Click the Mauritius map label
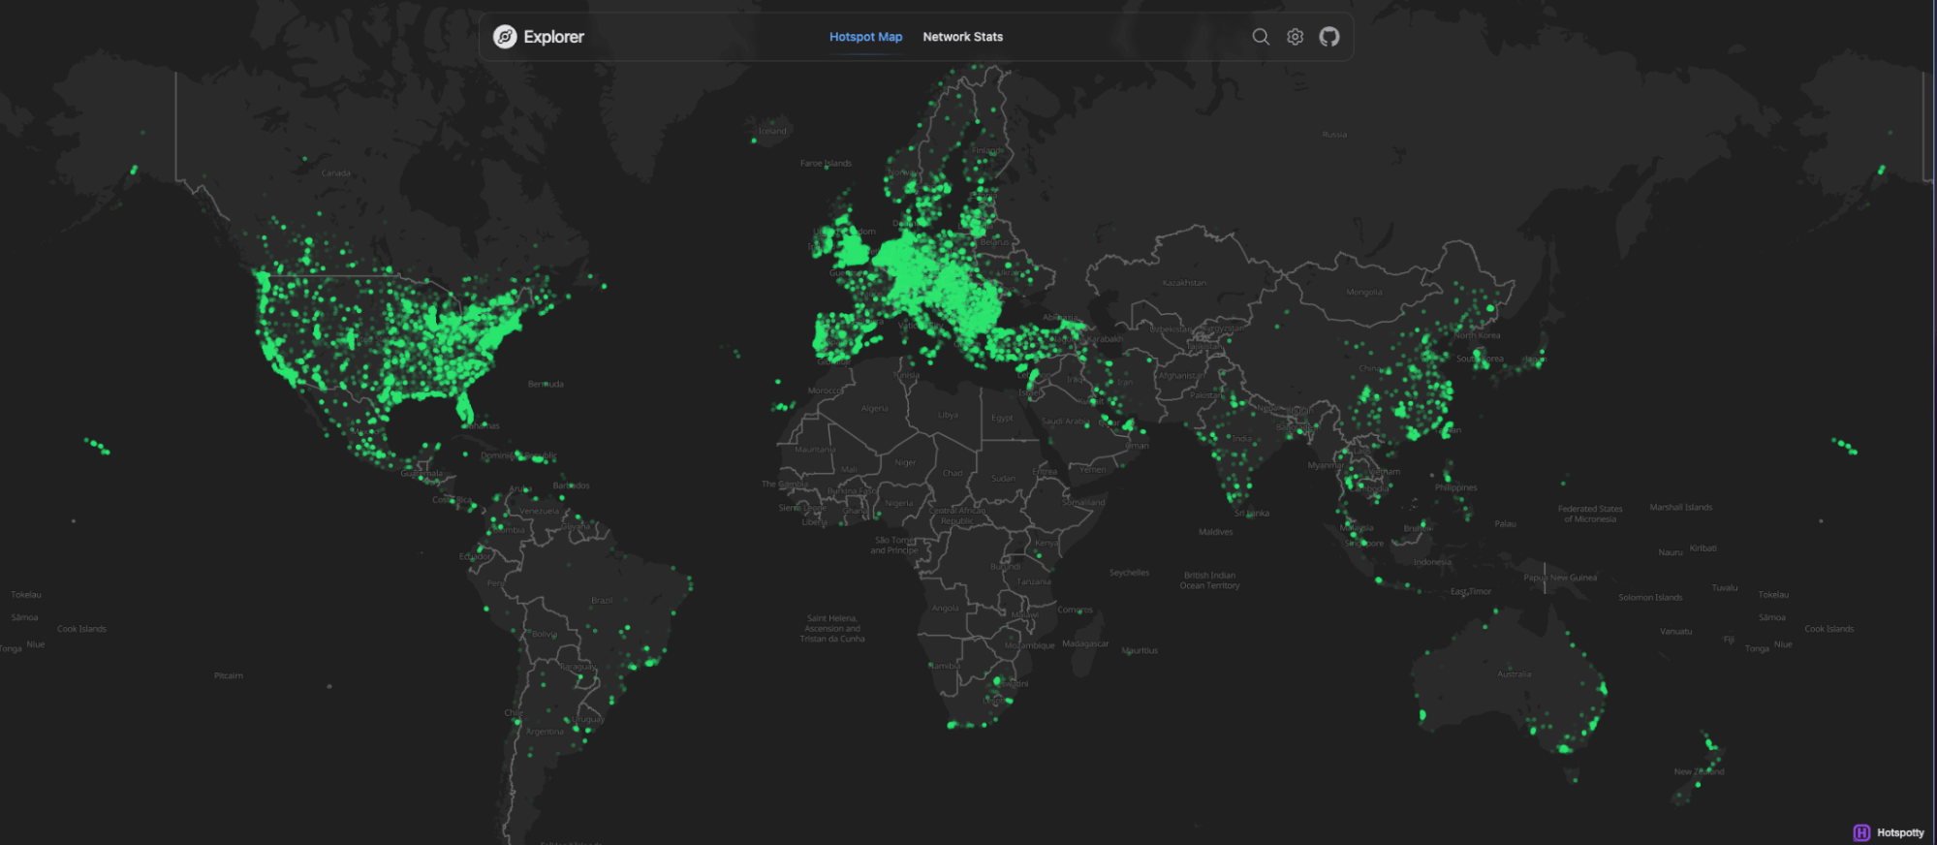1937x845 pixels. tap(1140, 650)
